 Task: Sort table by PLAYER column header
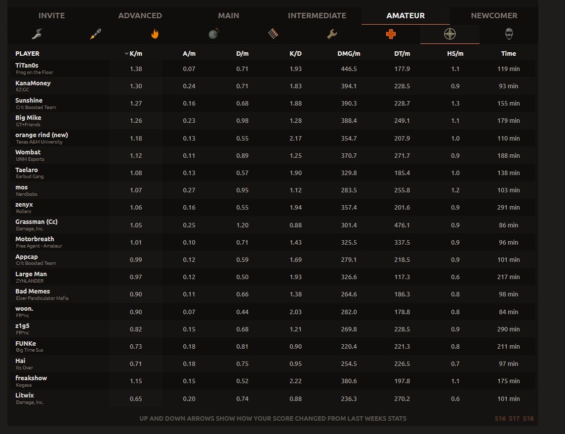point(27,54)
